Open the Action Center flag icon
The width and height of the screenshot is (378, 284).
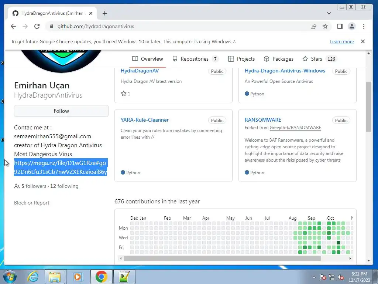(x=323, y=277)
